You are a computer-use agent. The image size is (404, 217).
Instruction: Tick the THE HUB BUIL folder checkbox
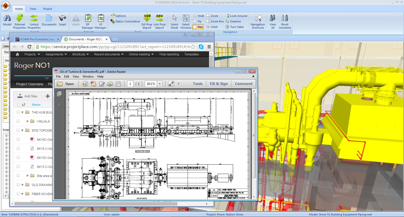tap(18, 112)
